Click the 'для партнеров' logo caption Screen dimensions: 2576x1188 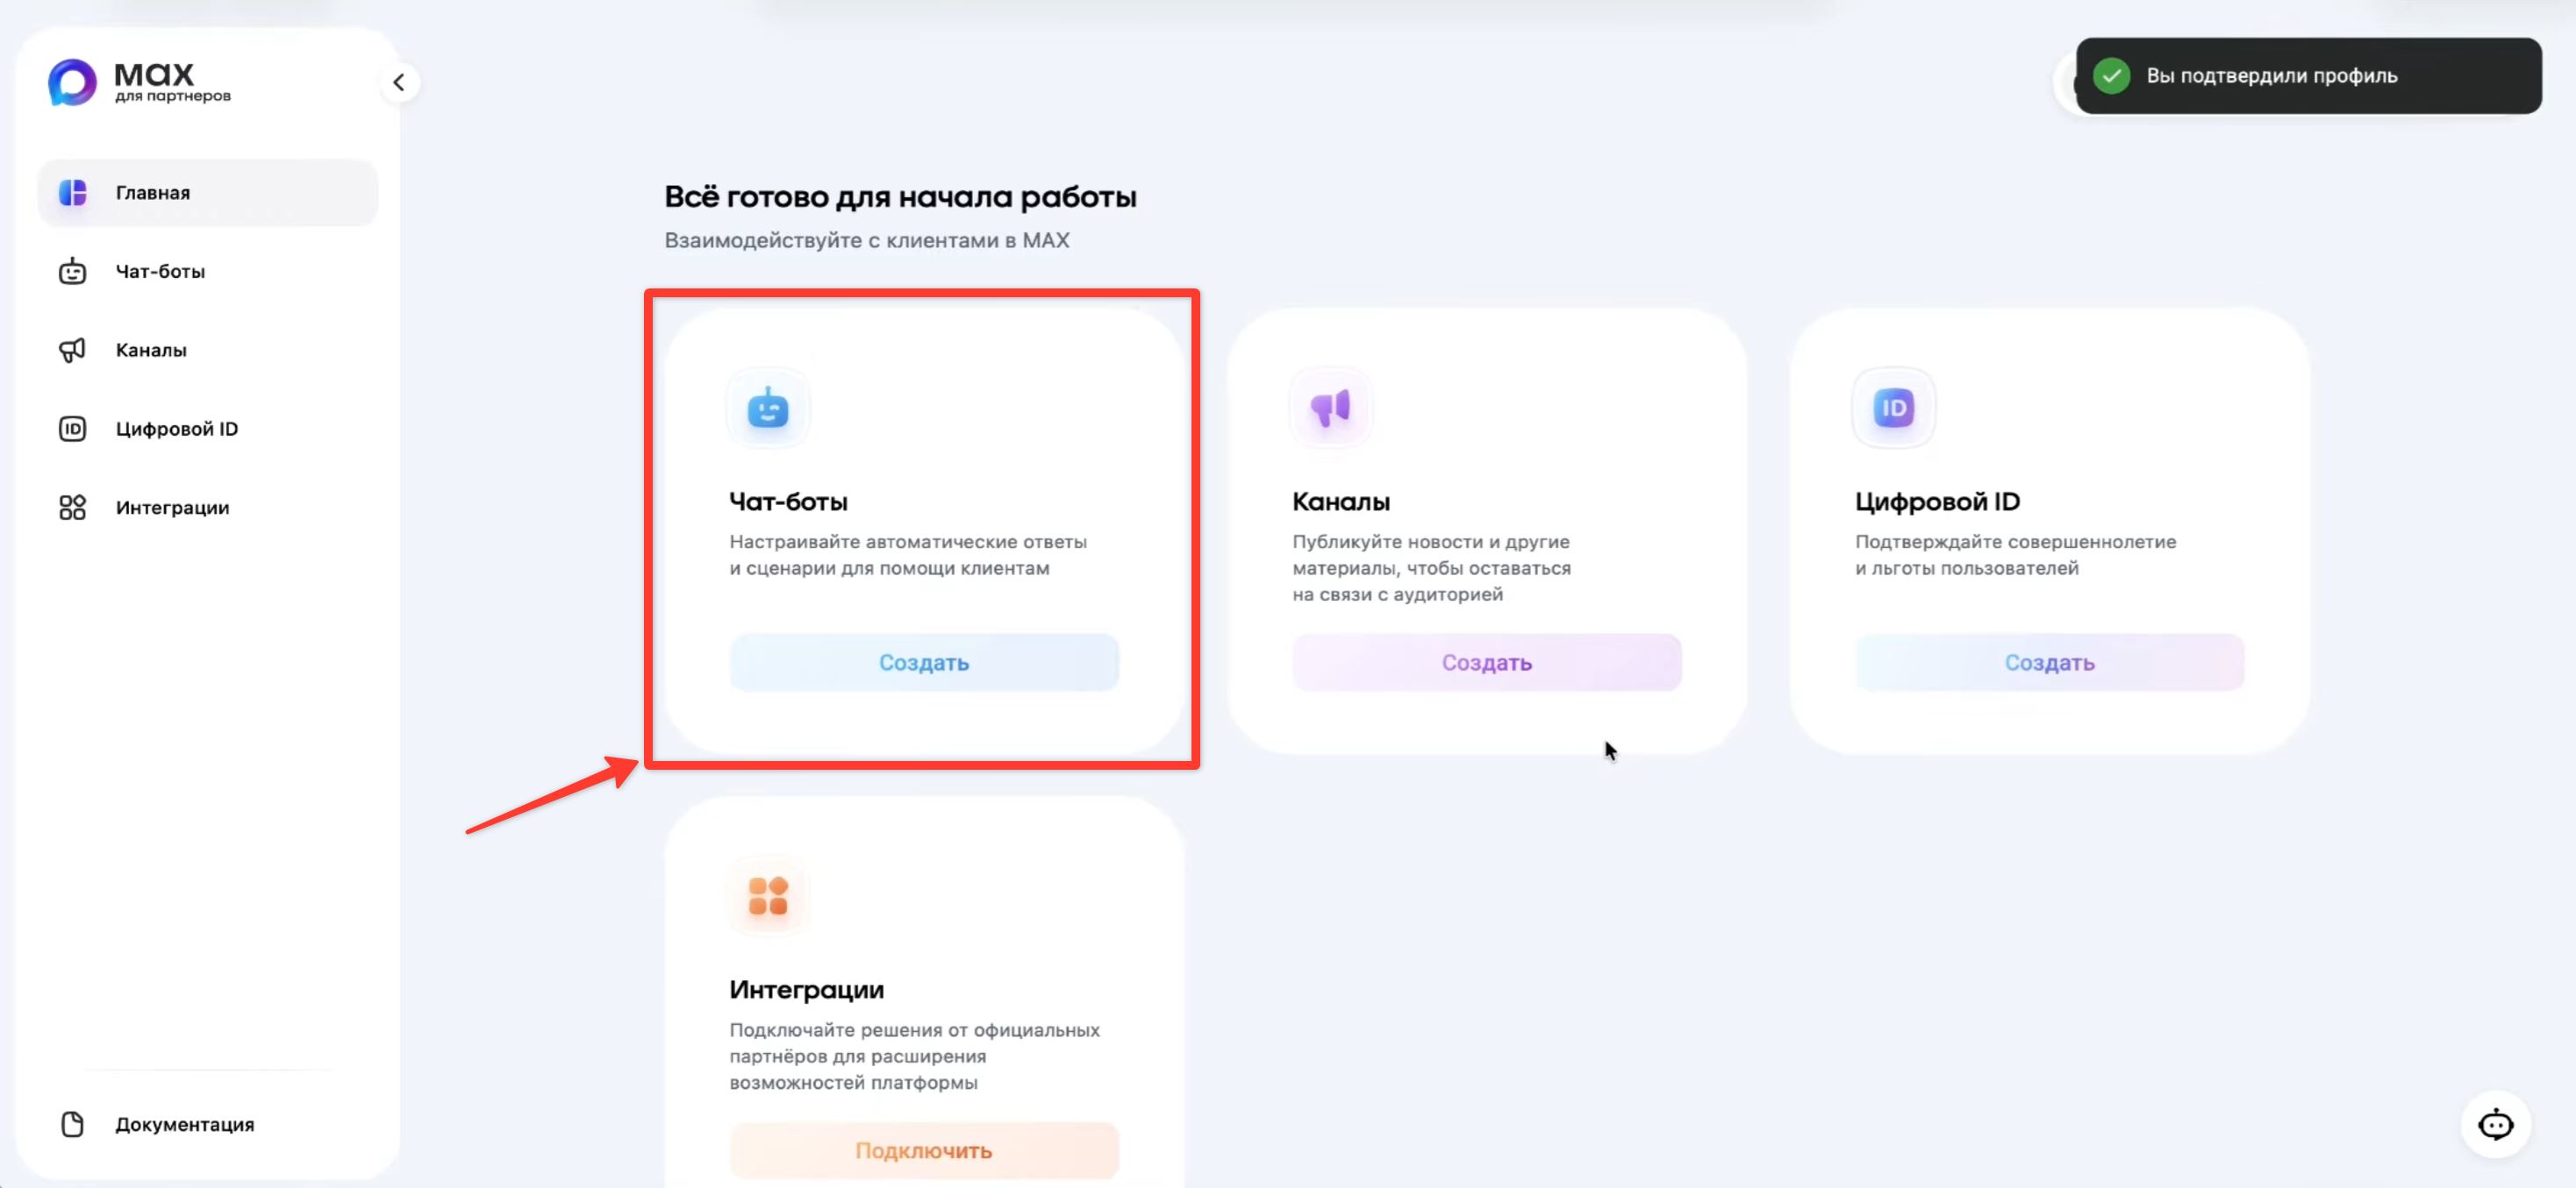(x=173, y=97)
